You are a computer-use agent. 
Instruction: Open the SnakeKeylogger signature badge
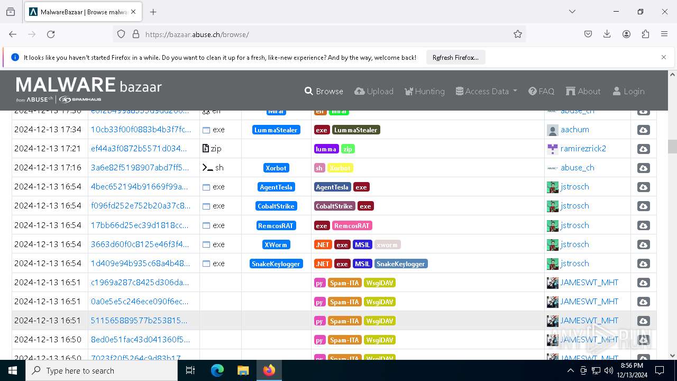(x=276, y=264)
